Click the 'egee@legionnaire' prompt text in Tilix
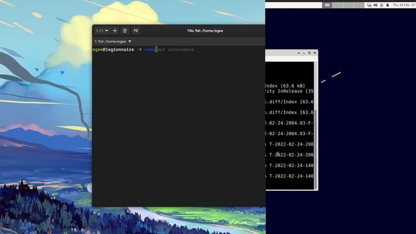This screenshot has height=234, width=416. coord(113,49)
